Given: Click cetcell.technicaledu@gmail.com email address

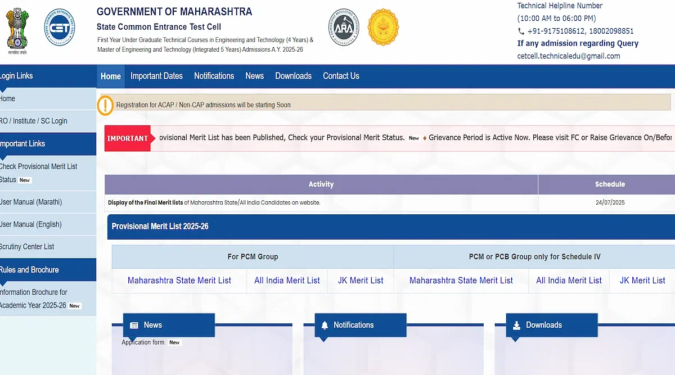Looking at the screenshot, I should click(569, 56).
